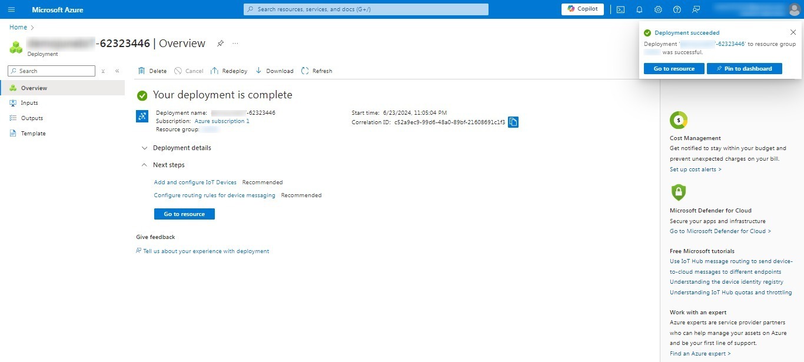Close the Deployment succeeded notification
The height and width of the screenshot is (362, 804).
[x=793, y=32]
